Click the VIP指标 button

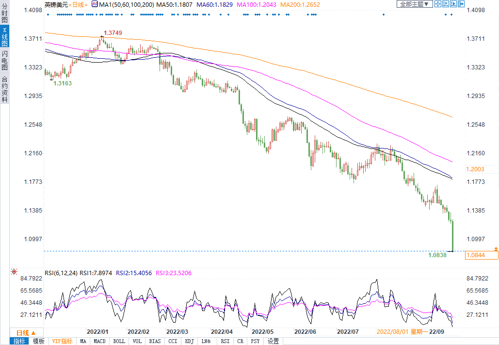pyautogui.click(x=62, y=341)
